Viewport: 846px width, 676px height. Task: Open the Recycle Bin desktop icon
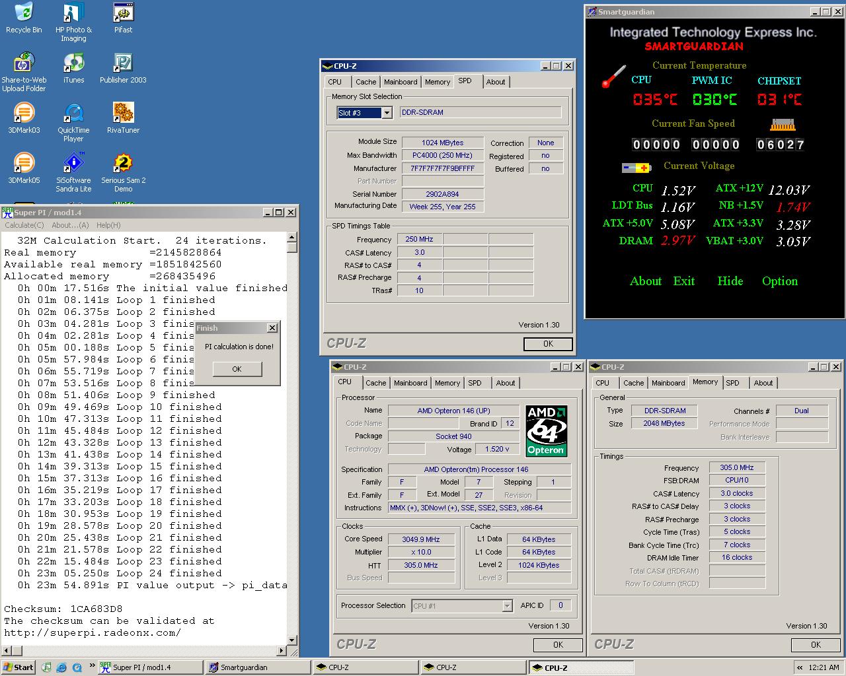(x=24, y=18)
